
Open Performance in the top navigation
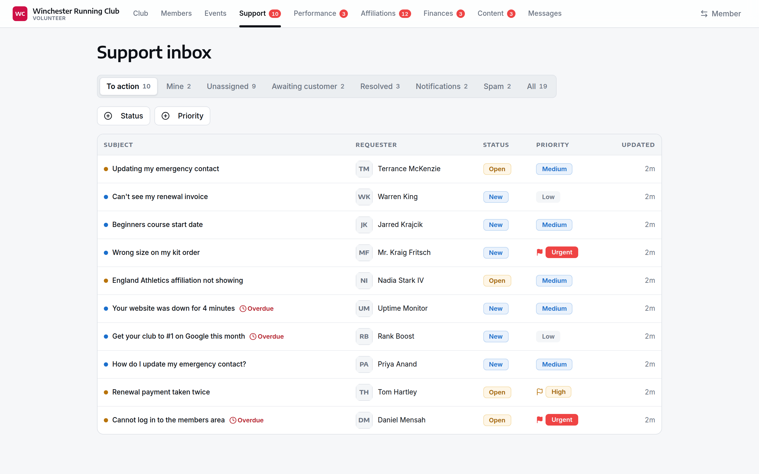click(320, 13)
